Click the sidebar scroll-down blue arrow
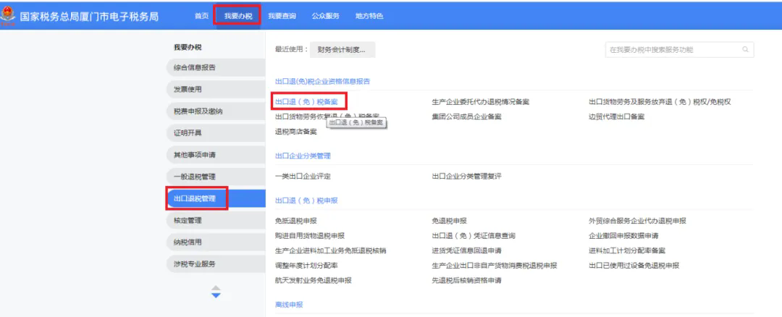Image resolution: width=782 pixels, height=317 pixels. 216,295
